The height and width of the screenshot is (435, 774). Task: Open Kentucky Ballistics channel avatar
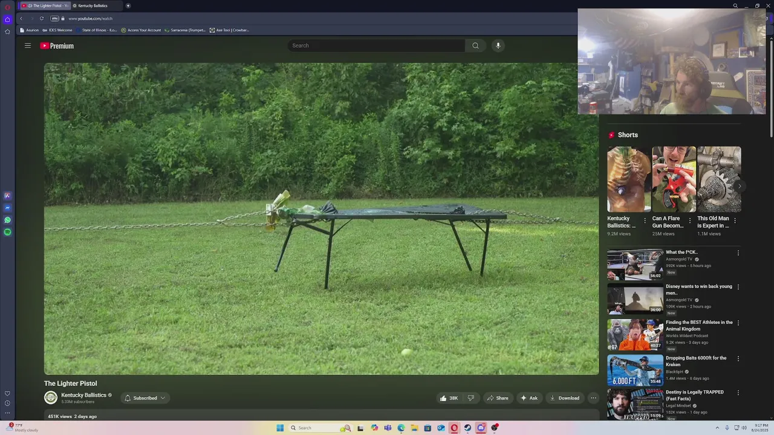click(x=51, y=398)
